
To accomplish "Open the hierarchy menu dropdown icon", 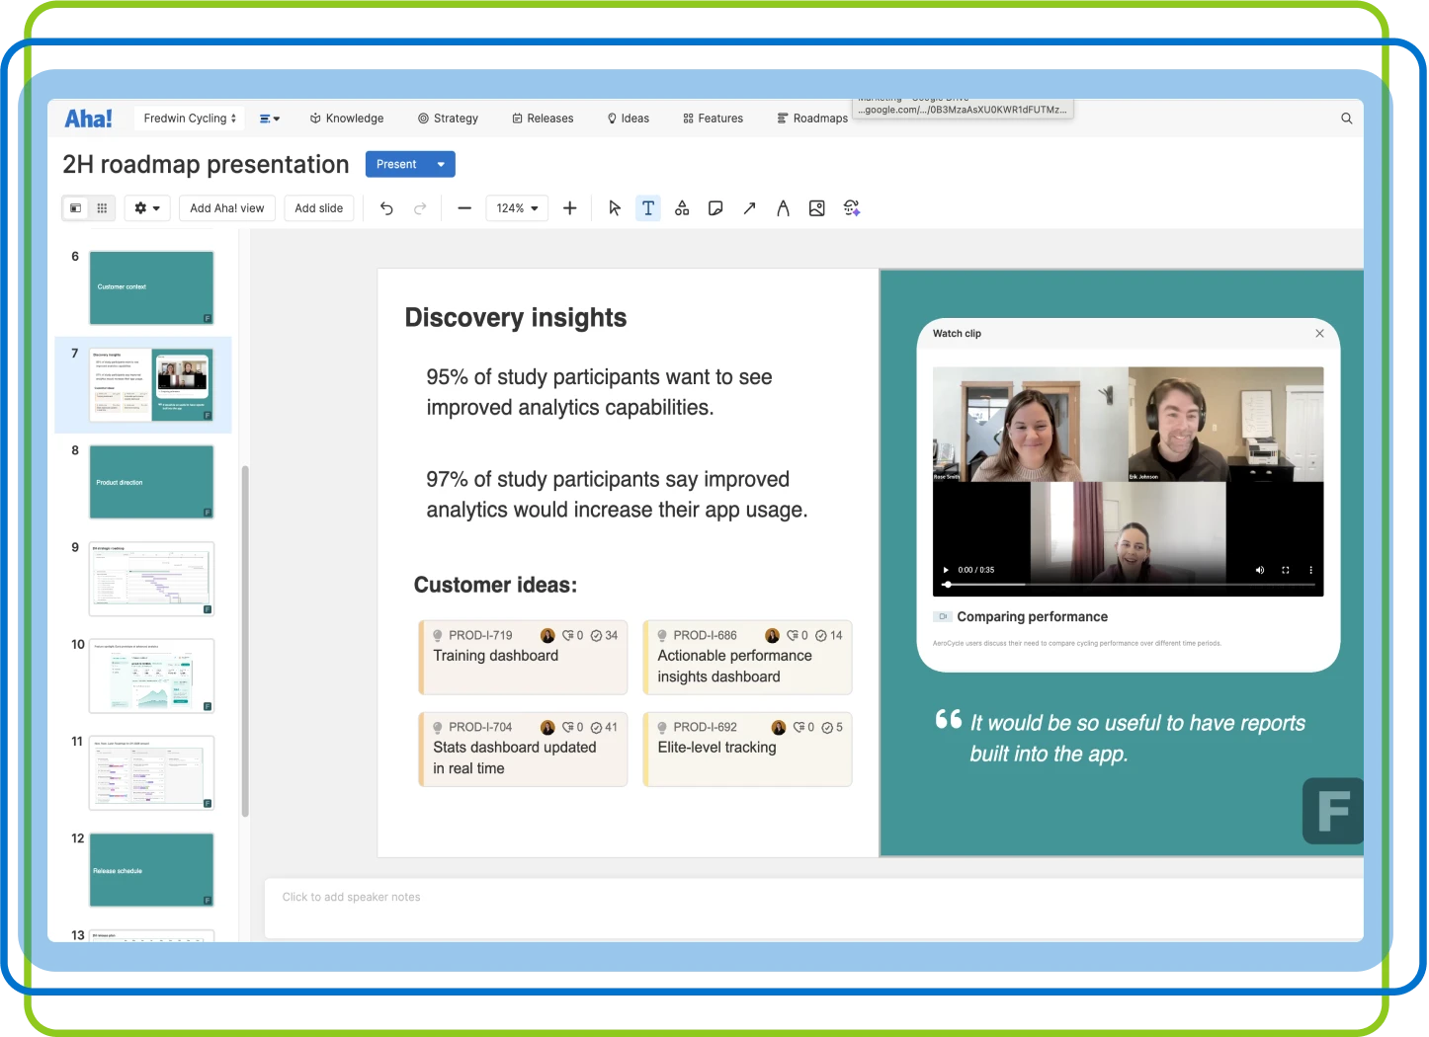I will [270, 119].
